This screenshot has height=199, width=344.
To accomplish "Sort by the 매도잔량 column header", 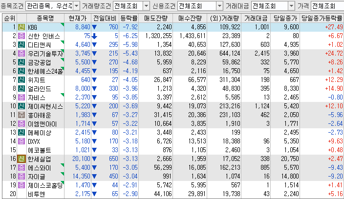I will point(156,18).
